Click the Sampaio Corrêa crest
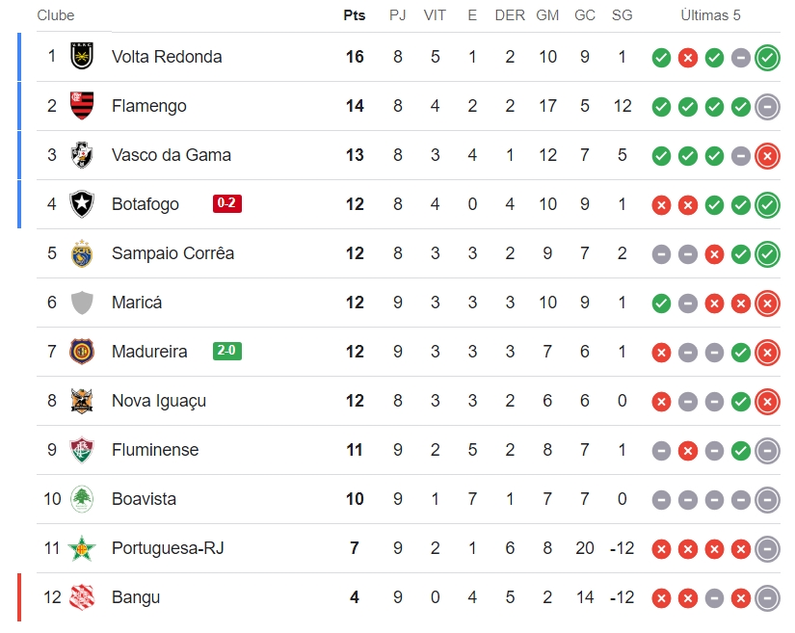Viewport: 795px width, 633px height. pos(82,252)
